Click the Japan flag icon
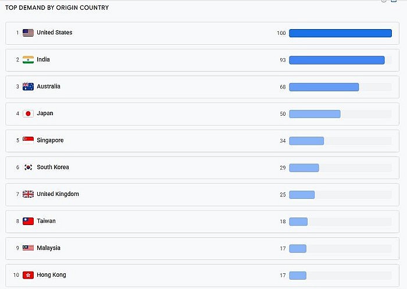Image resolution: width=407 pixels, height=289 pixels. pos(28,114)
